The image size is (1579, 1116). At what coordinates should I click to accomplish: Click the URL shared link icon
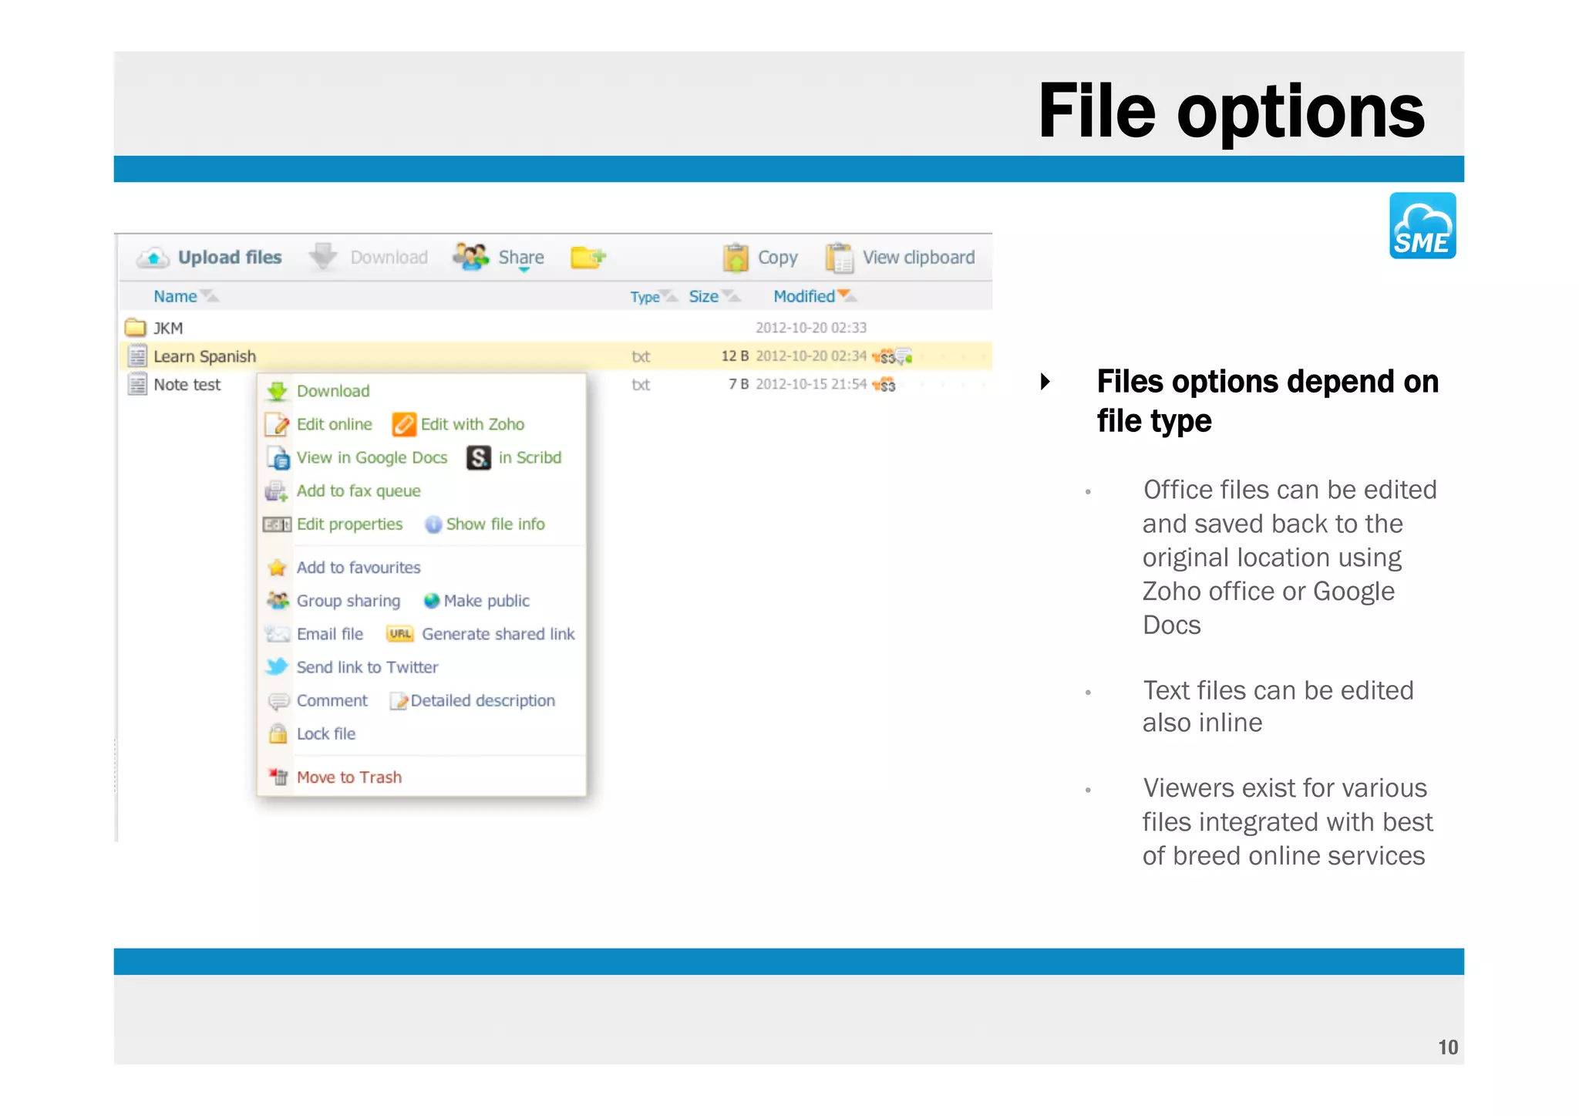click(400, 634)
